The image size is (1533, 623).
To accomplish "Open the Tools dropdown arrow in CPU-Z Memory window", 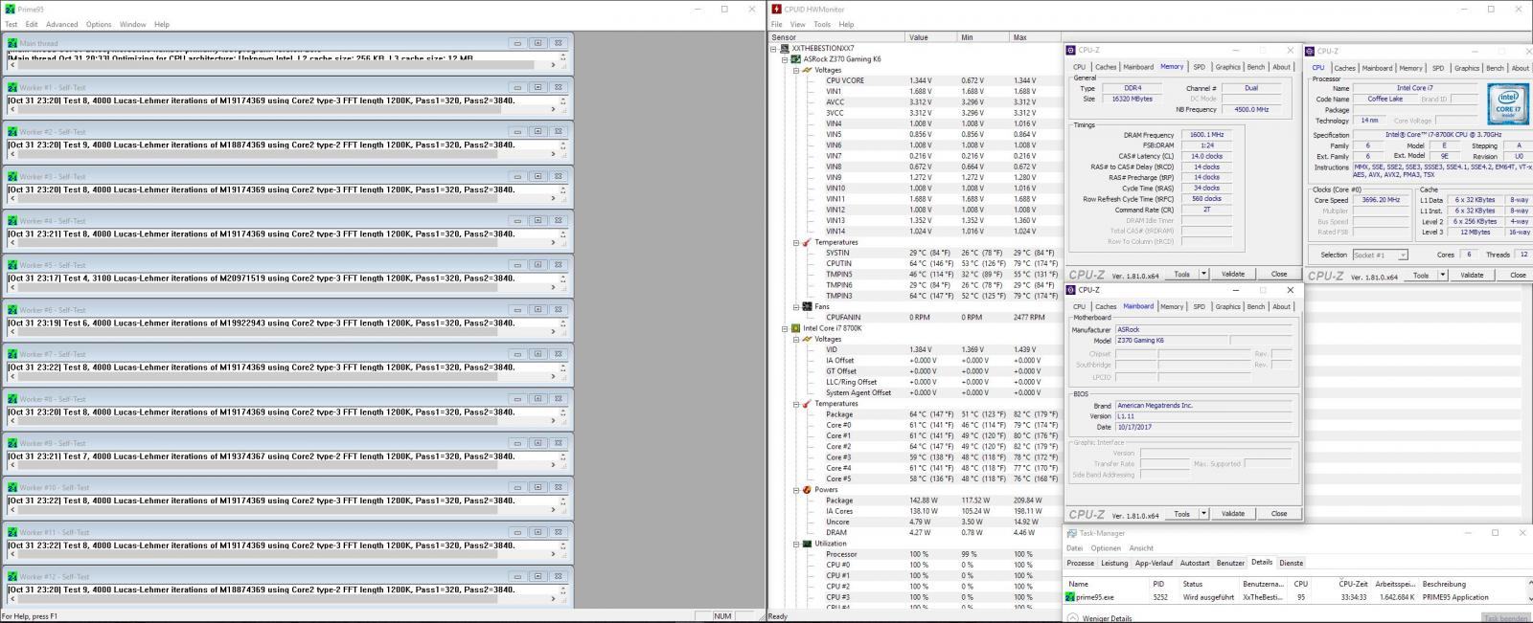I will coord(1204,274).
